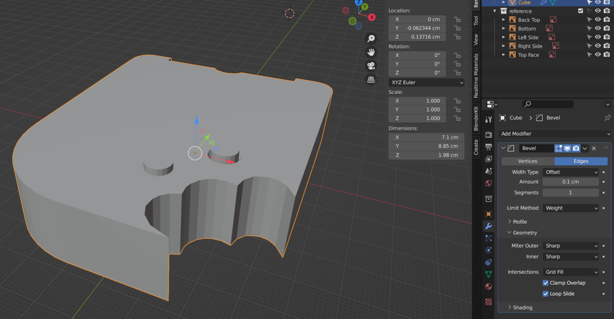Toggle camera view with the camera icon
The image size is (614, 319).
(371, 66)
